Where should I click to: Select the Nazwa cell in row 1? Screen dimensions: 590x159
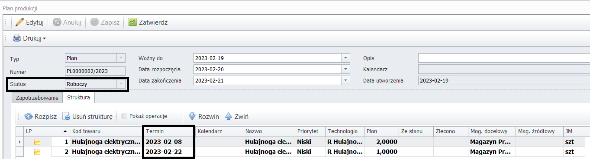pyautogui.click(x=268, y=141)
